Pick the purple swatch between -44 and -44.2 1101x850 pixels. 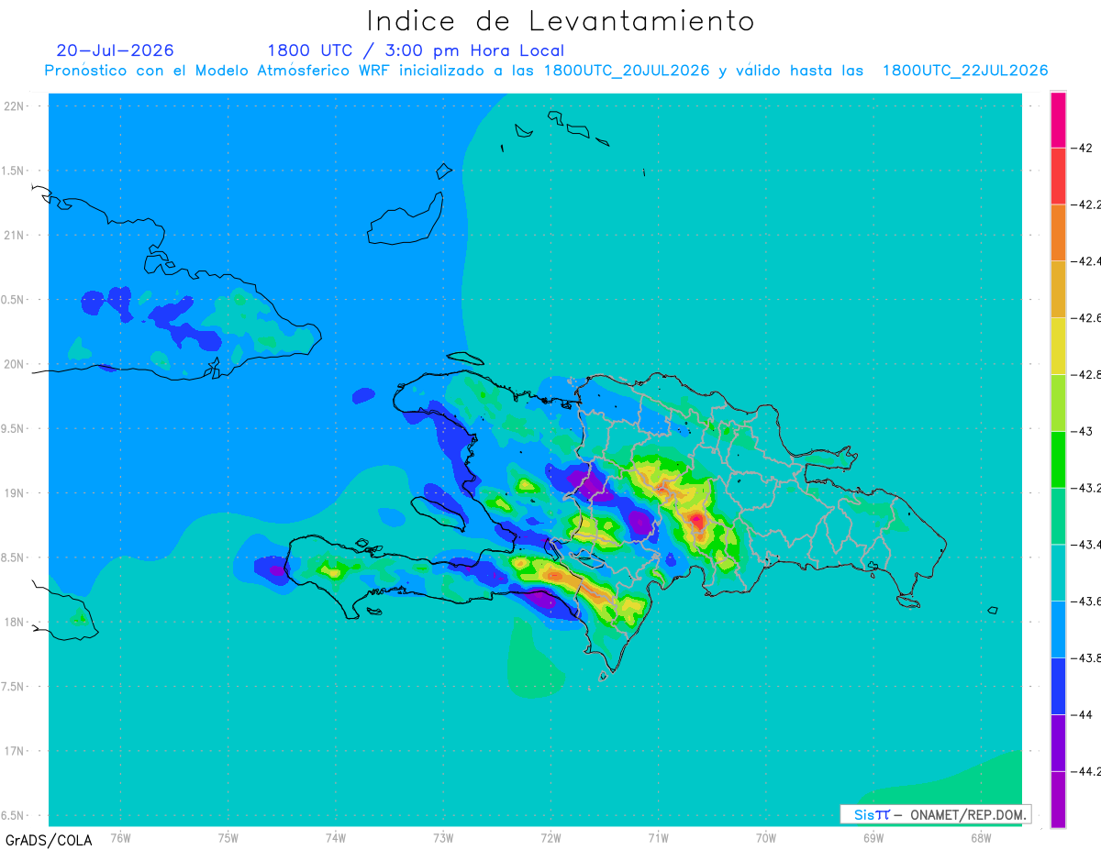point(1058,743)
